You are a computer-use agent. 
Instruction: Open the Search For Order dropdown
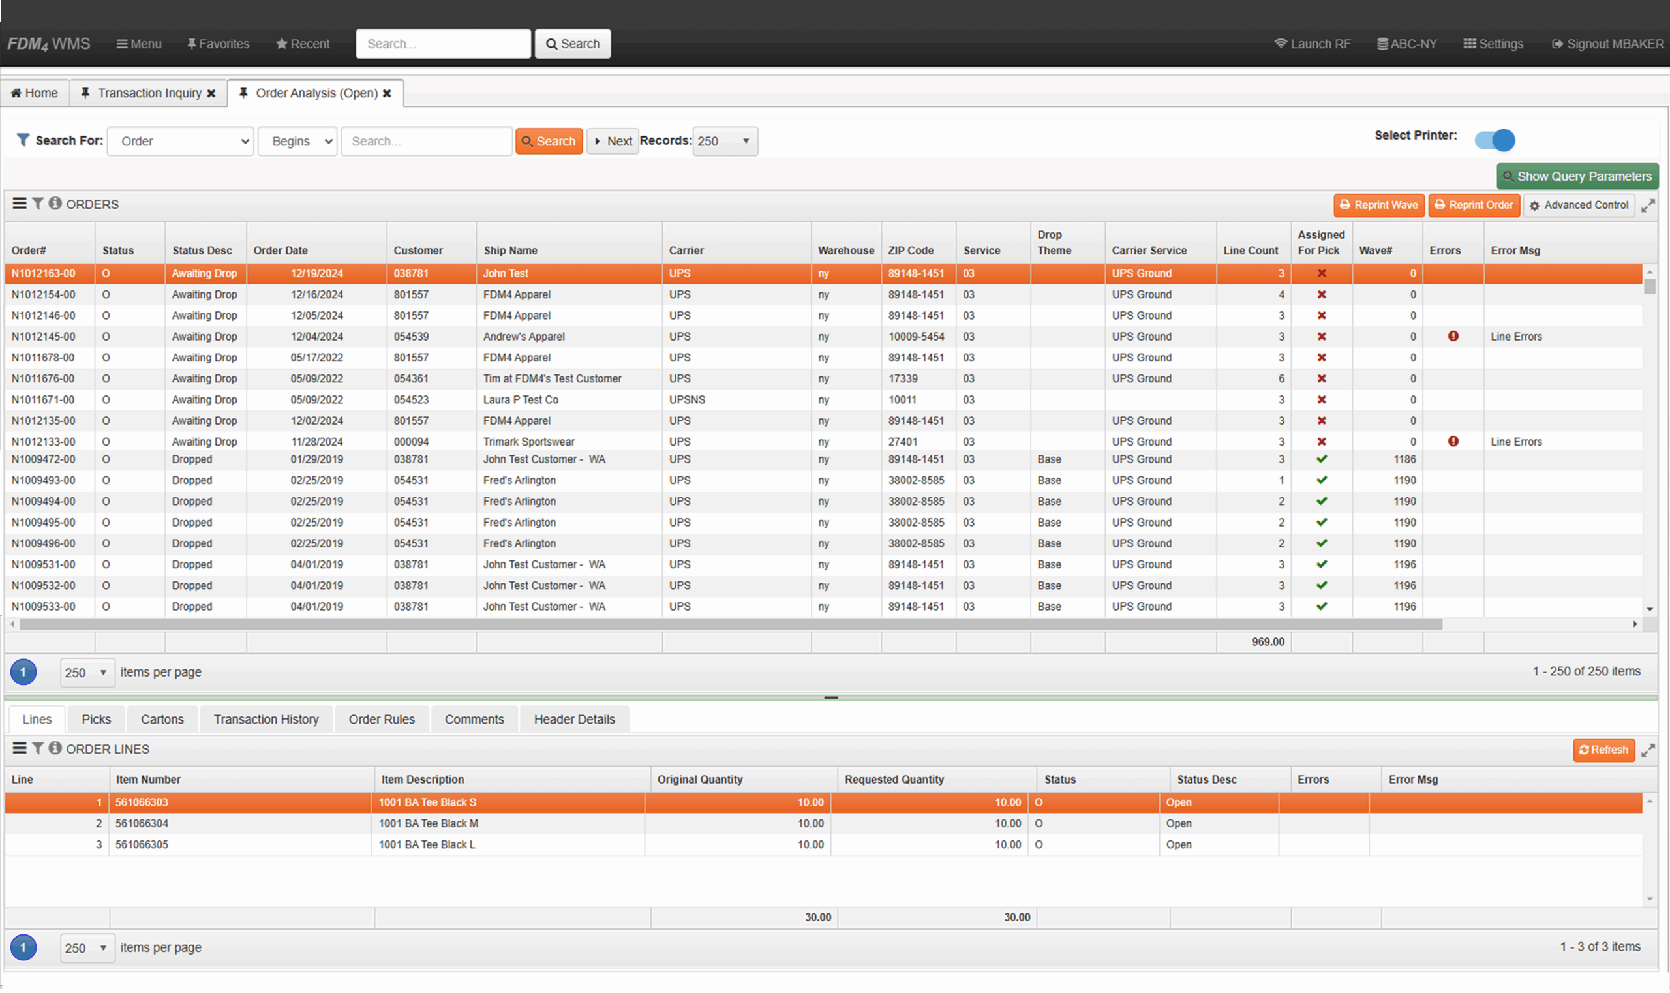[x=180, y=141]
